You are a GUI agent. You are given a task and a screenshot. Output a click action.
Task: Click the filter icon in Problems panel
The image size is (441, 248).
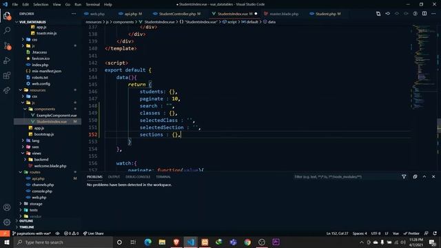click(404, 176)
